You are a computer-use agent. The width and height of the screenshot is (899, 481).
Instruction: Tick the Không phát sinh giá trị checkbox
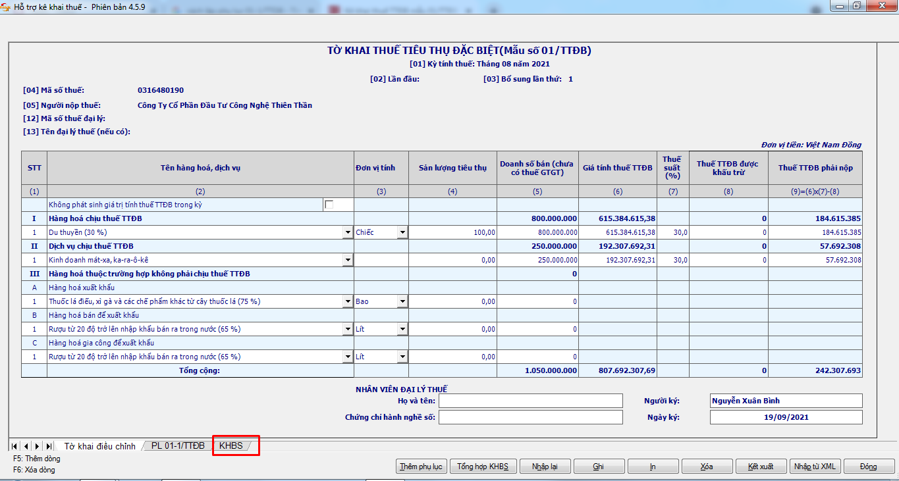(x=329, y=205)
